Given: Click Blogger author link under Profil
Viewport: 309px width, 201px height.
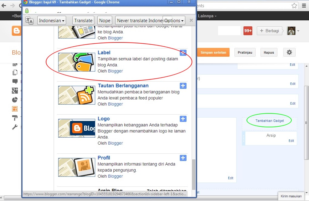Looking at the screenshot, I should click(115, 176).
